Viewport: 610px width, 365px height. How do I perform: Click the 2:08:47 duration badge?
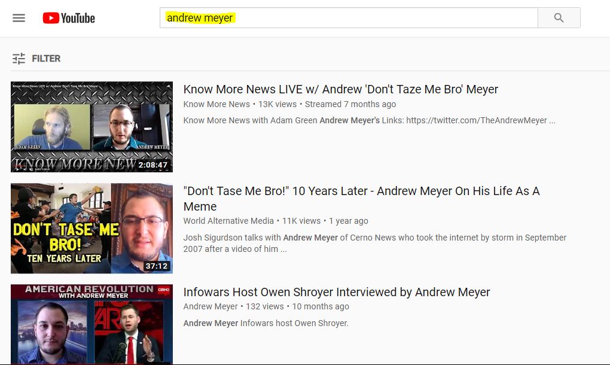(153, 165)
